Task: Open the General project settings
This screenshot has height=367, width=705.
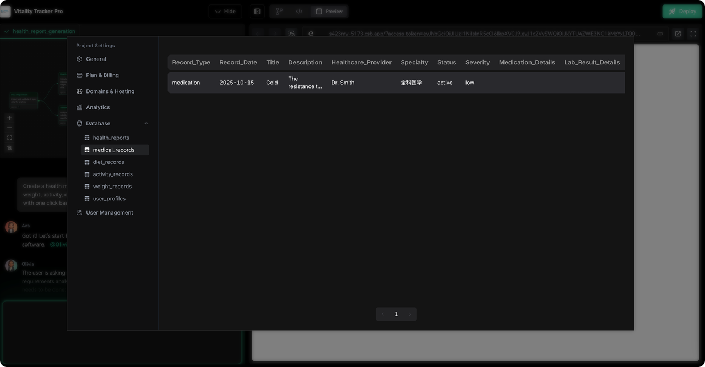Action: 96,59
